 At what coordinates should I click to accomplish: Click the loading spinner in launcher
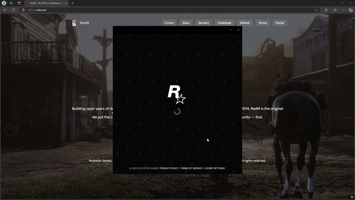point(177,112)
